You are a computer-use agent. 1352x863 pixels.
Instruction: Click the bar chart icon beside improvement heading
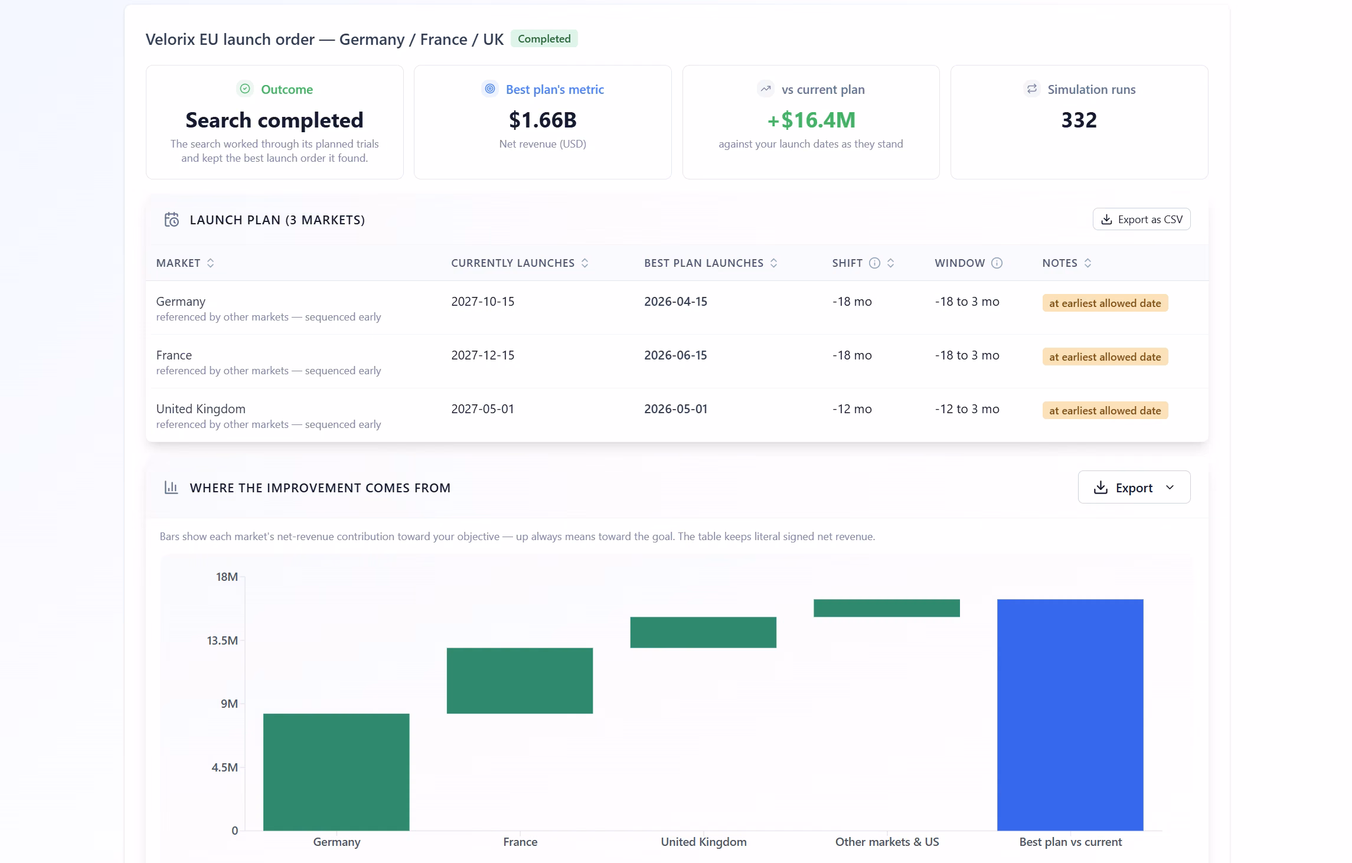point(171,488)
